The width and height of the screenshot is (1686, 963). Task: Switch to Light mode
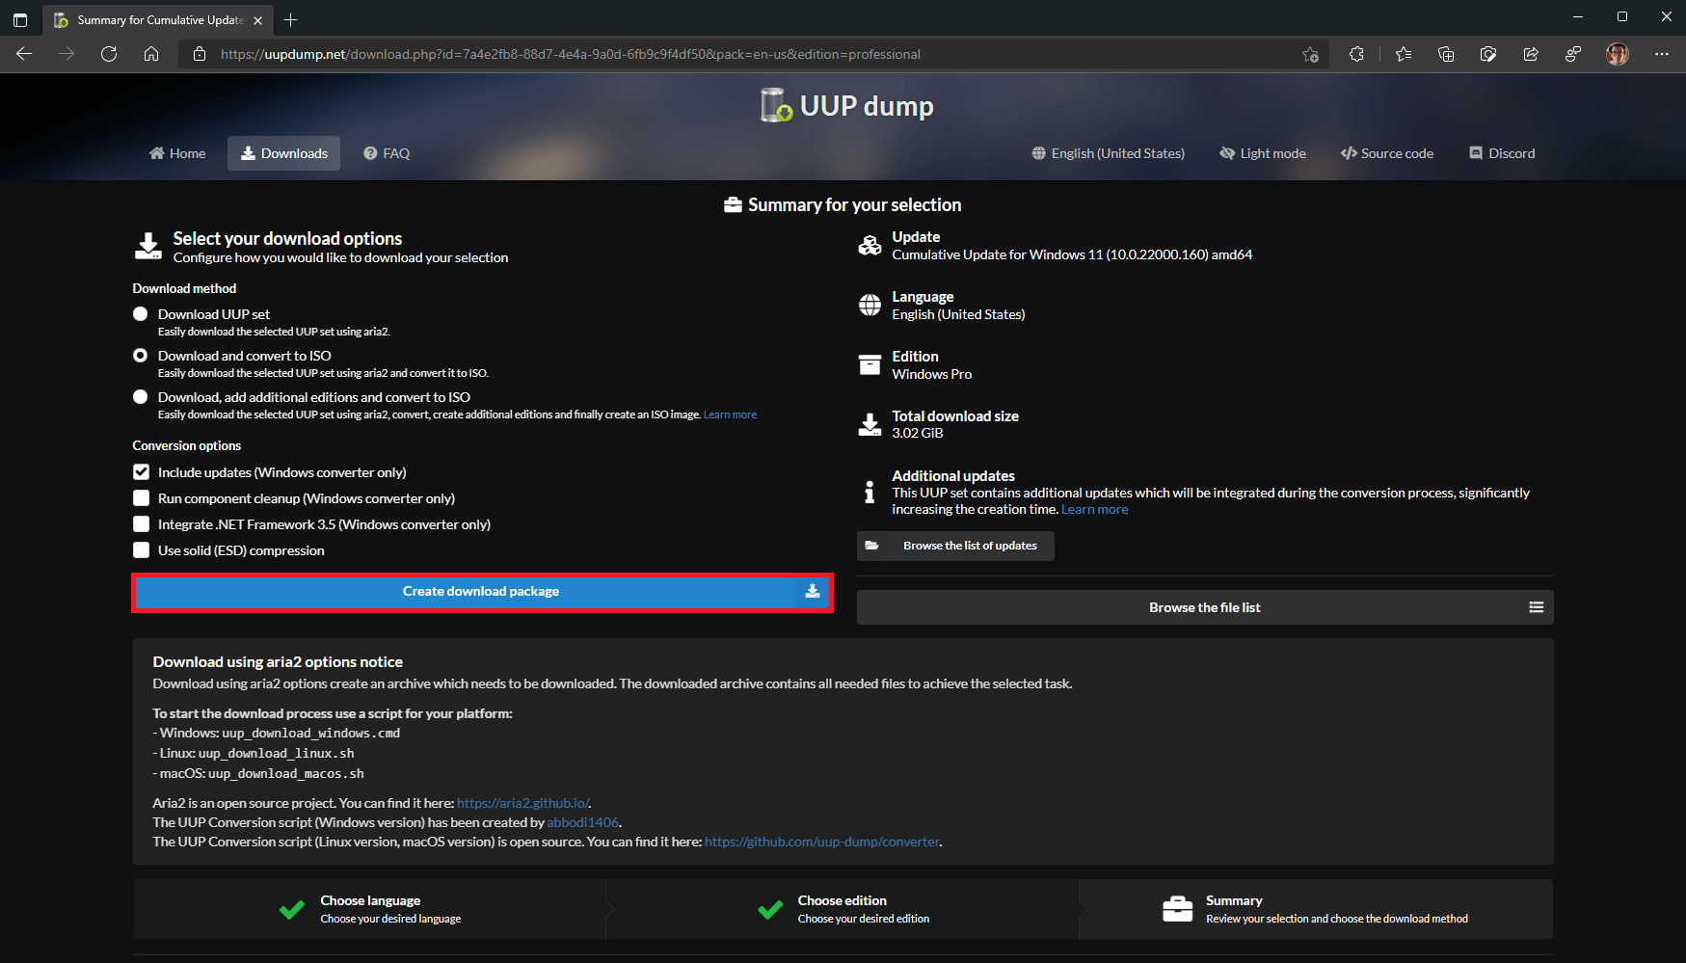point(1263,153)
